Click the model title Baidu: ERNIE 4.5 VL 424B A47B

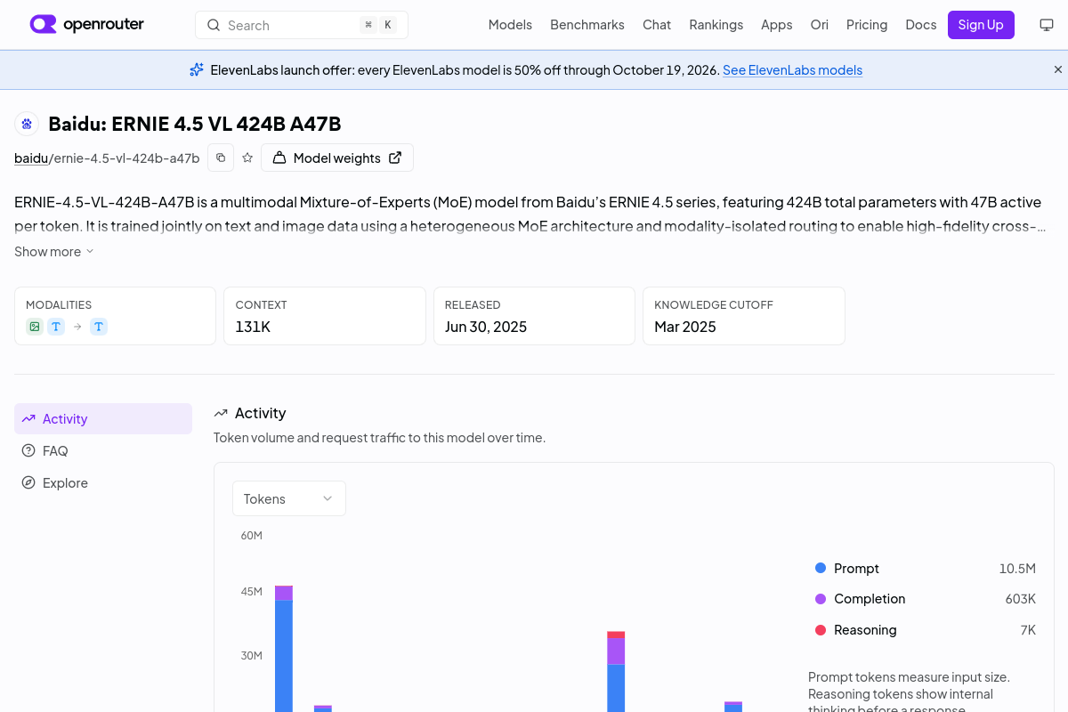pos(195,124)
